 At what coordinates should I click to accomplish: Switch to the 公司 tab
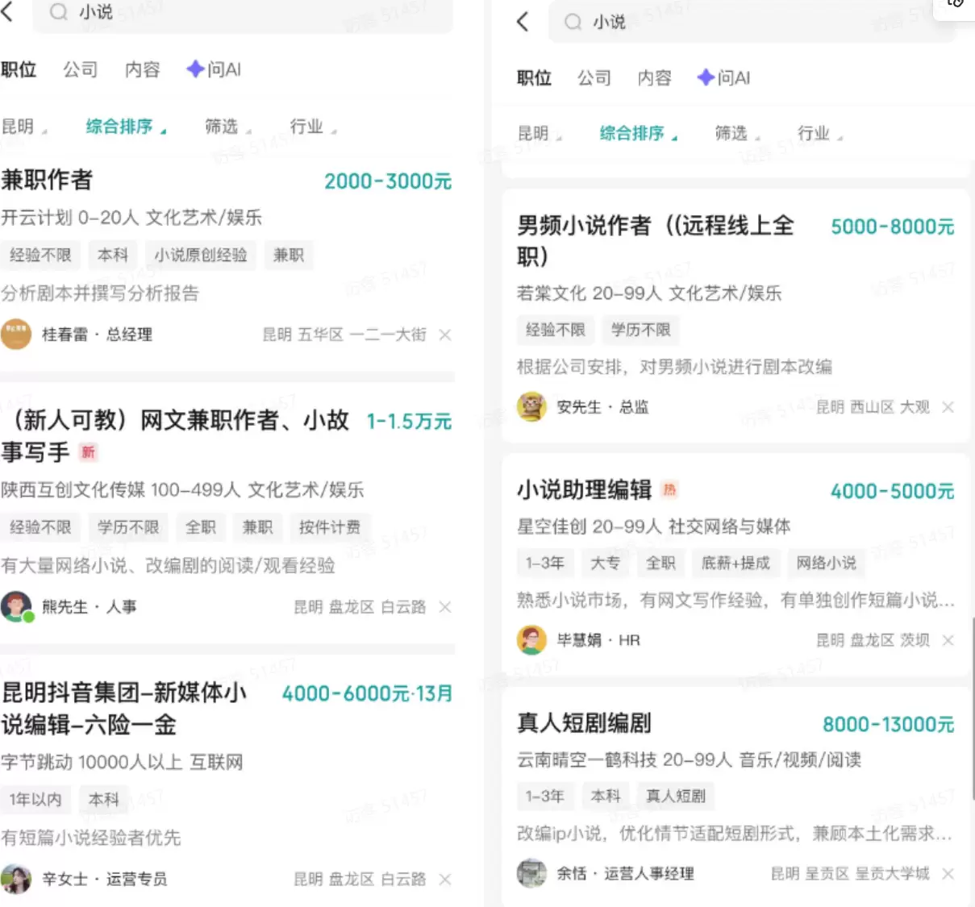point(79,69)
